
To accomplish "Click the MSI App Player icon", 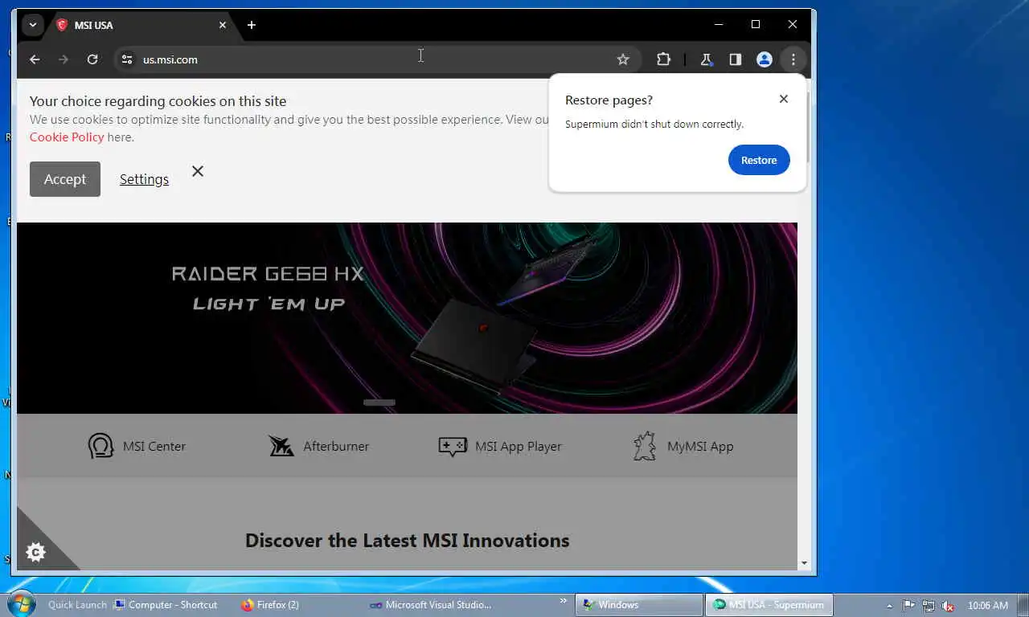I will click(453, 446).
